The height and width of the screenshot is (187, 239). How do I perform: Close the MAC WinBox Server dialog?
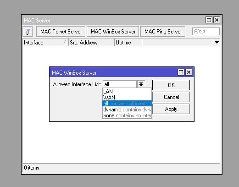(189, 72)
